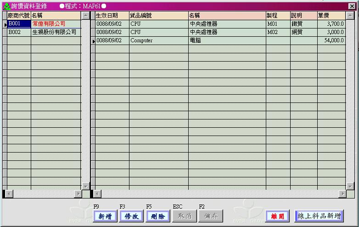Screen dimensions: 359x227
Task: Click right arrow of vendor list horizontal scrollbar
Action: pos(78,194)
